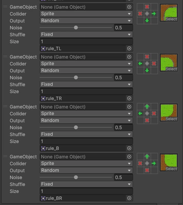This screenshot has width=183, height=205.
Task: Click the drag handle of the rule_B rule entry
Action: [5, 106]
